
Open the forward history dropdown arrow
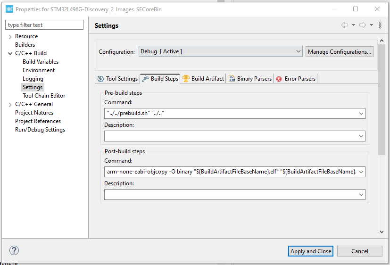371,25
